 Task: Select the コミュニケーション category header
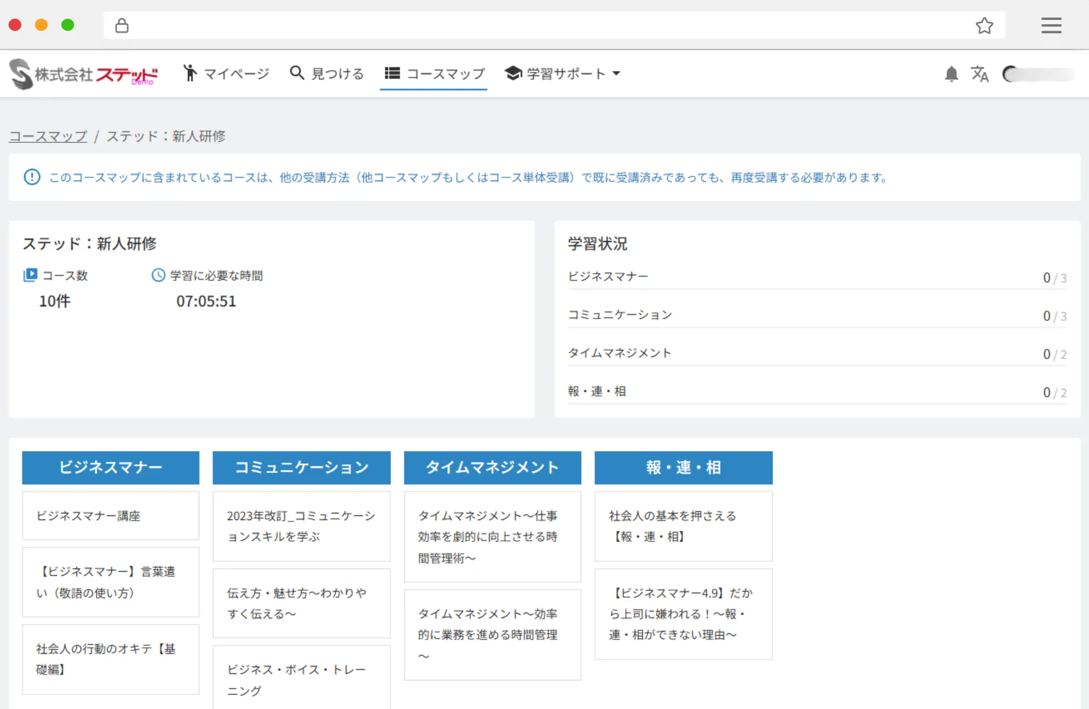point(301,467)
